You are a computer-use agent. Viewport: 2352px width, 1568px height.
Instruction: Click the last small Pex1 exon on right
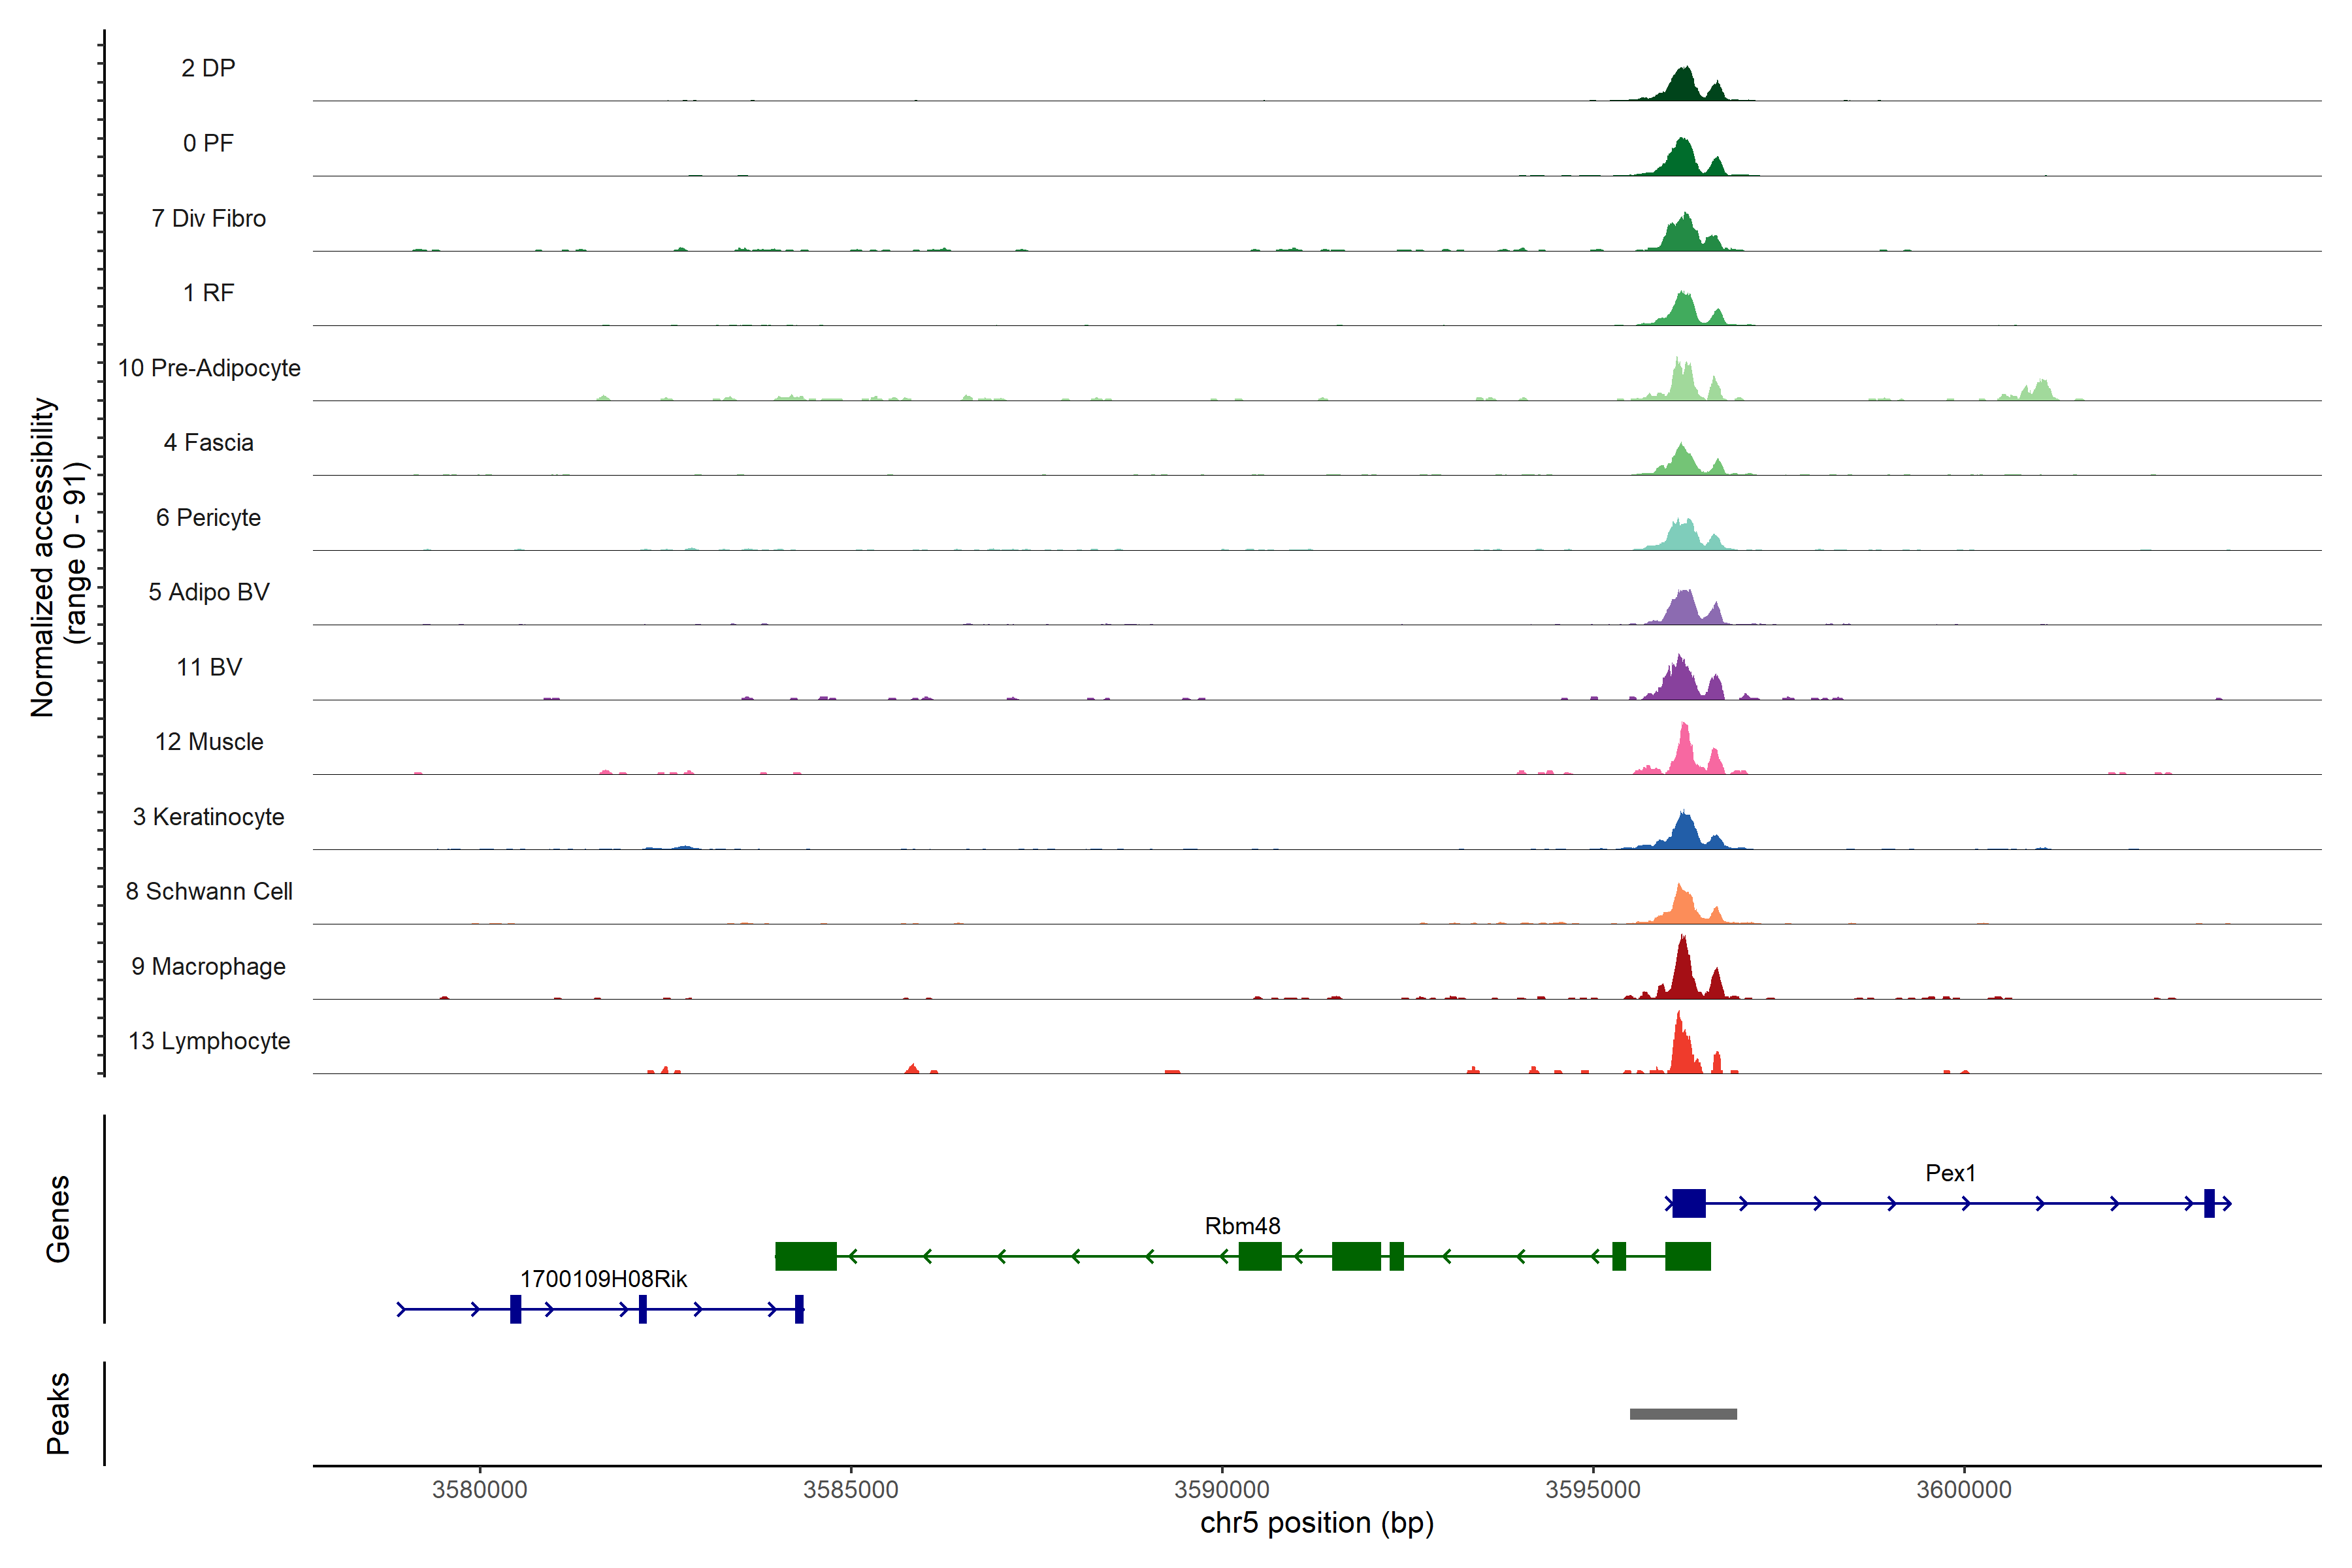[x=2209, y=1203]
